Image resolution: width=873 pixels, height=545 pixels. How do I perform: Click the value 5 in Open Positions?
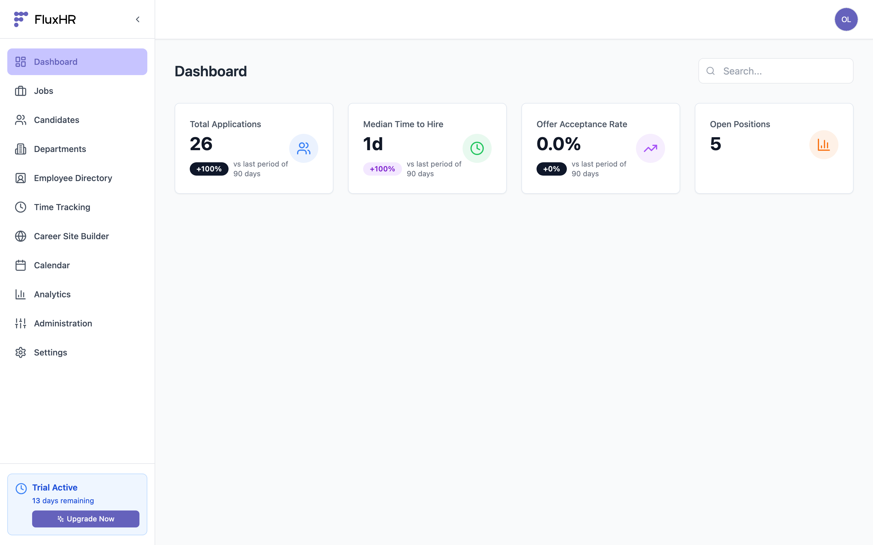click(x=715, y=144)
